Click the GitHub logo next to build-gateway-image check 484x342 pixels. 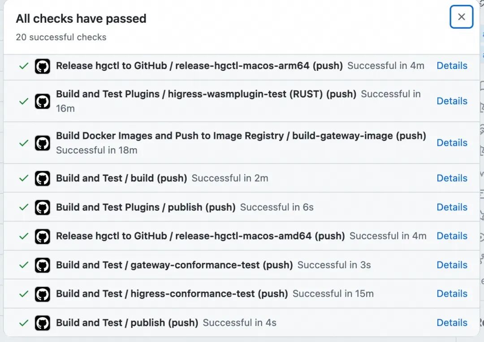[x=43, y=142]
